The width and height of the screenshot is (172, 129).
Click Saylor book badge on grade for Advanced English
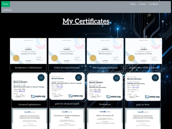coord(79,77)
